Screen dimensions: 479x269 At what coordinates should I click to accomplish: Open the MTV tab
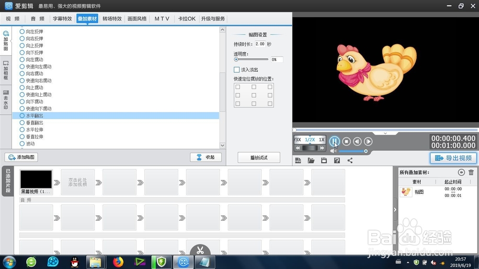pos(162,19)
